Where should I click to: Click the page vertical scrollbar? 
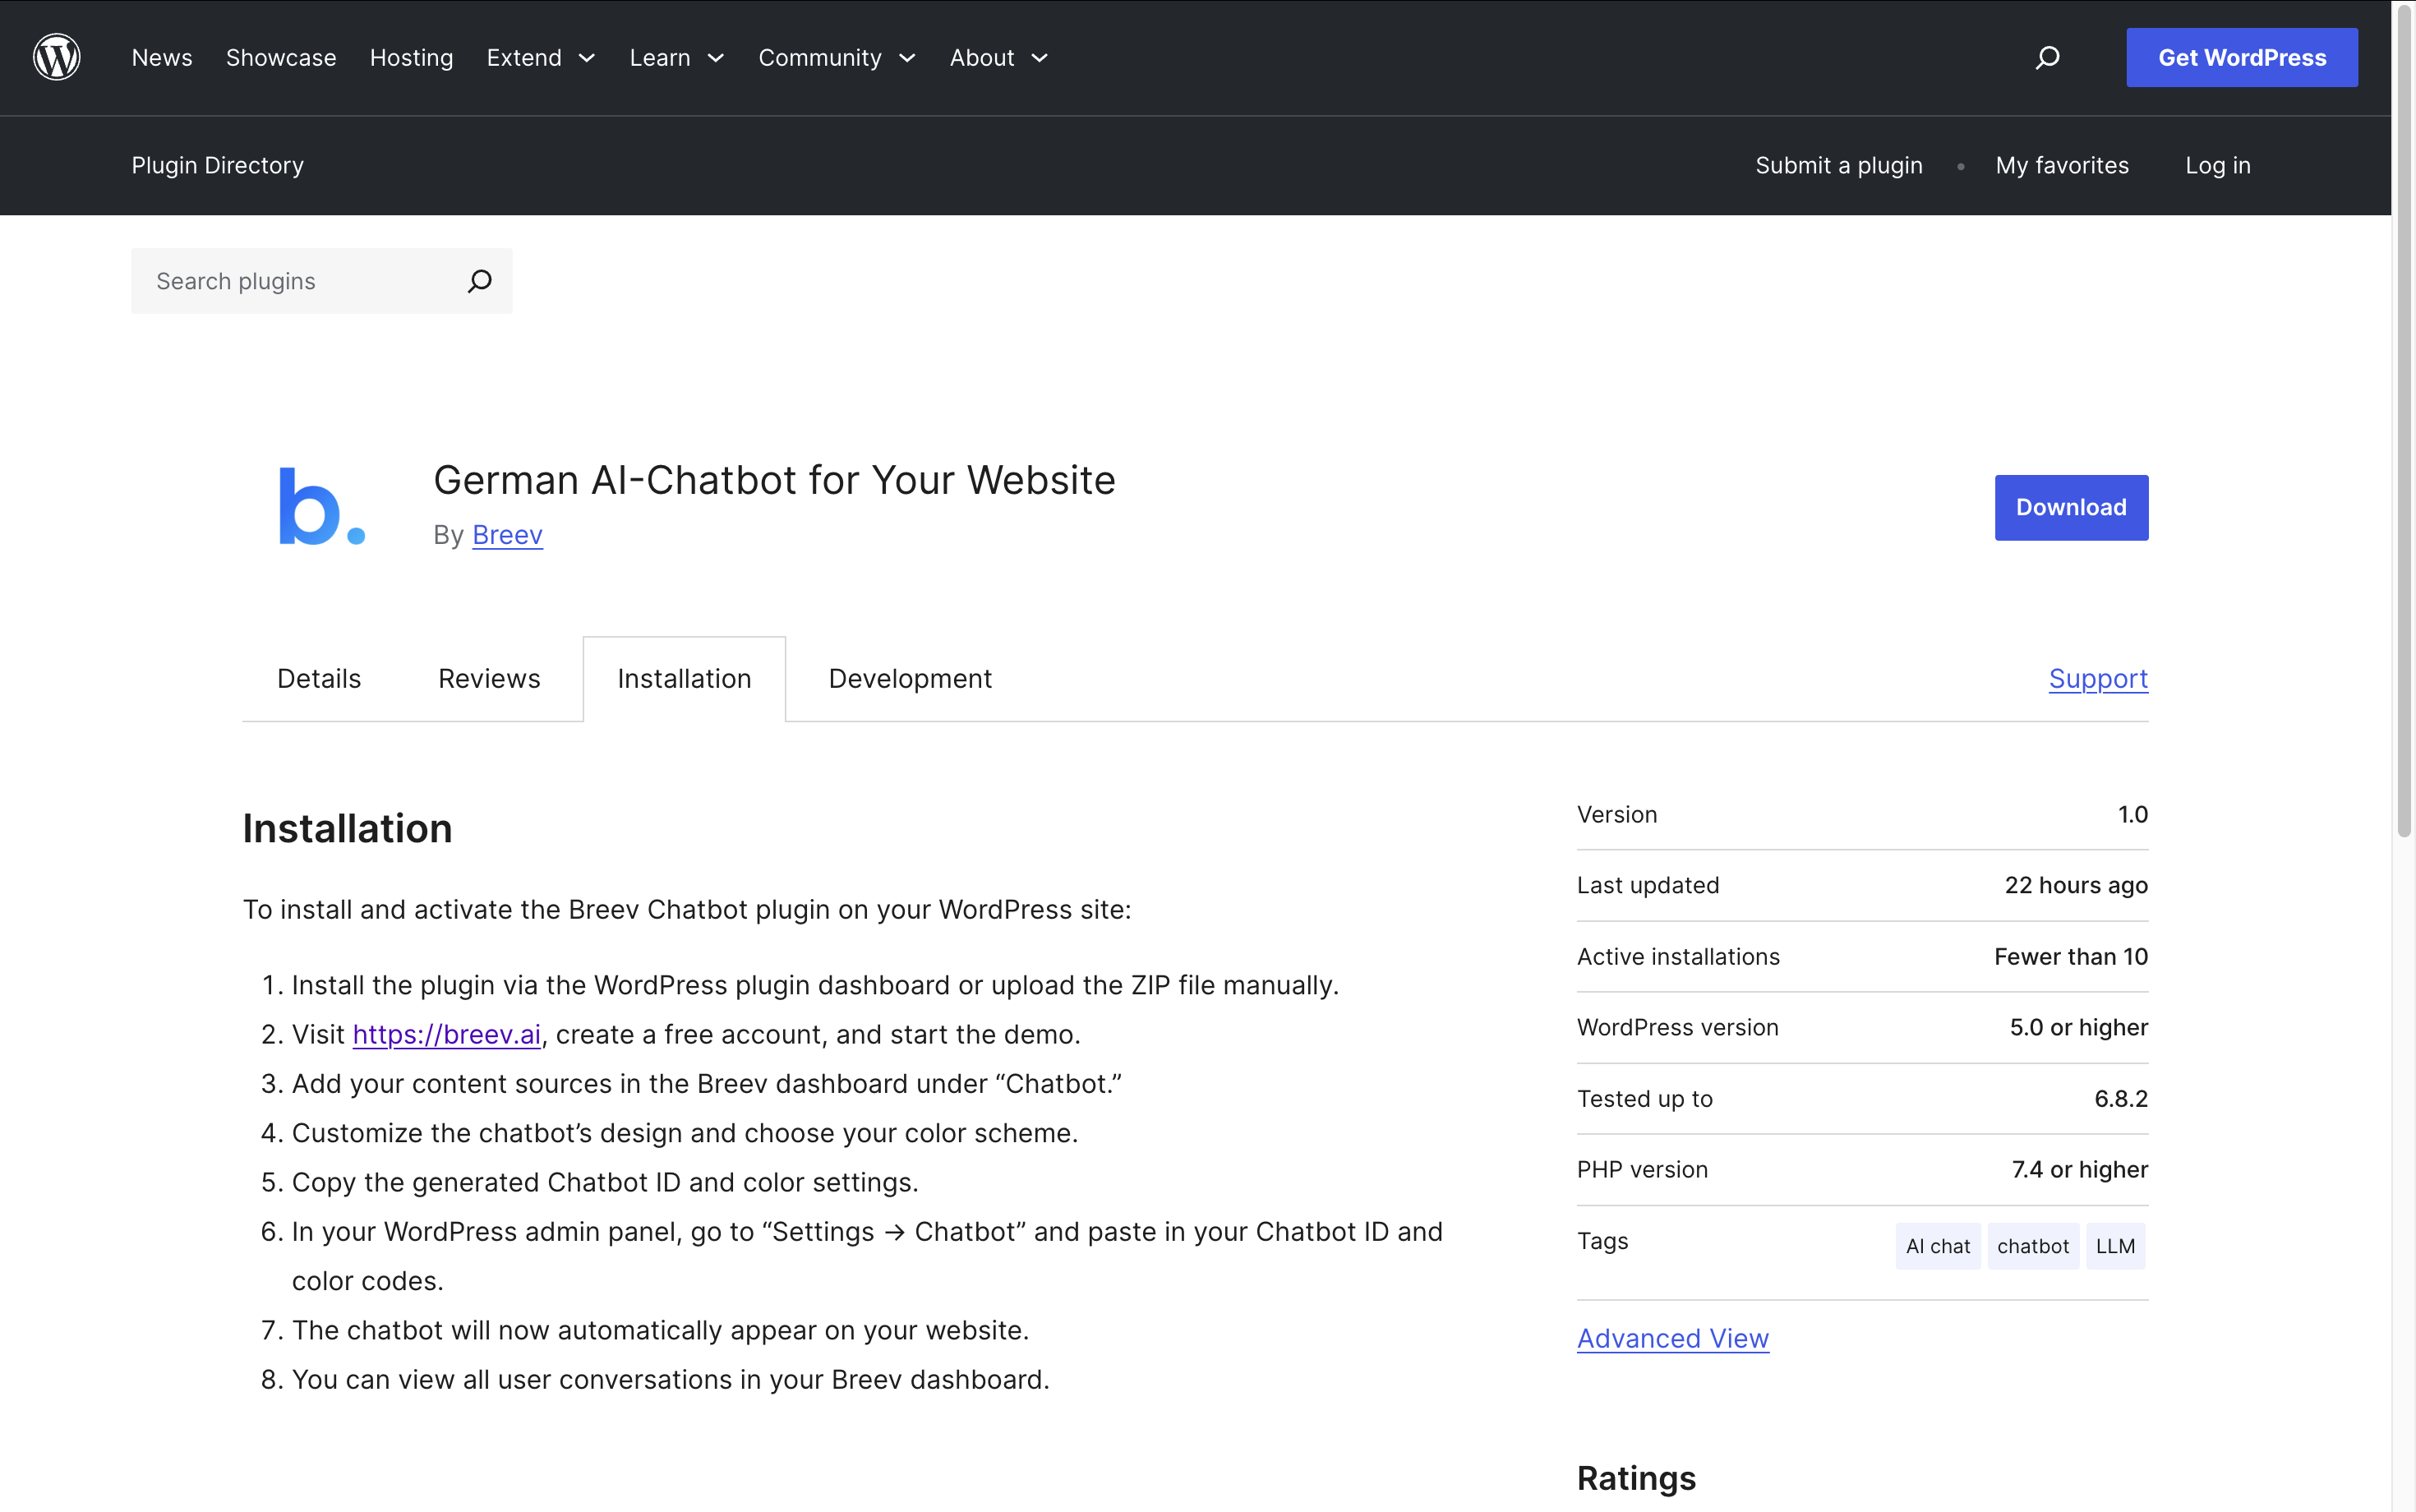(x=2404, y=420)
